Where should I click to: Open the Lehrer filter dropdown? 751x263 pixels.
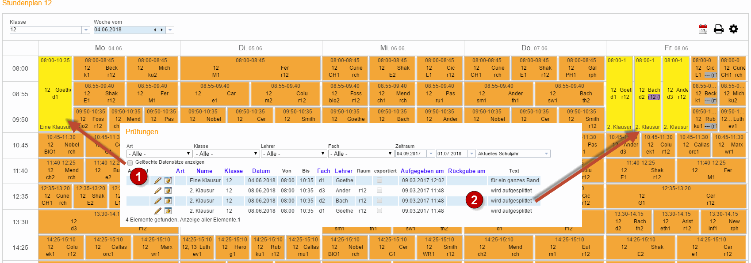click(294, 154)
